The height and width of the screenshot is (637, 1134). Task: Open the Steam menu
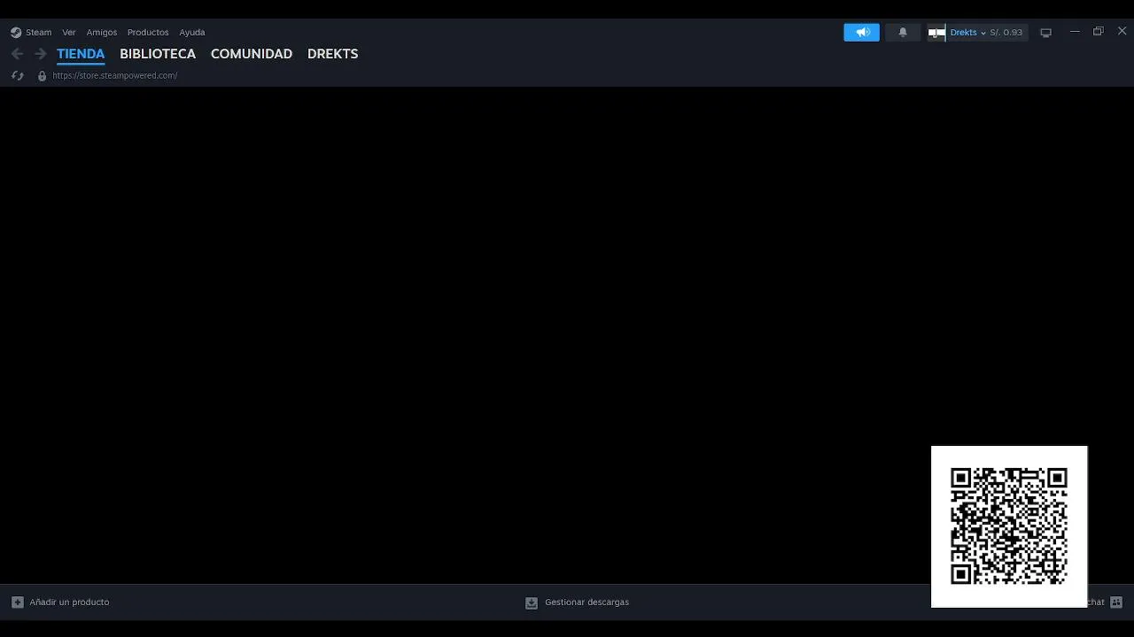pos(38,32)
